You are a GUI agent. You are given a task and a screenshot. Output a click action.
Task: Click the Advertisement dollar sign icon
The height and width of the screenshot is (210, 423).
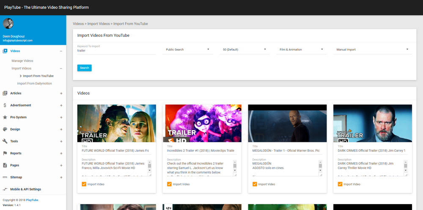coord(5,105)
